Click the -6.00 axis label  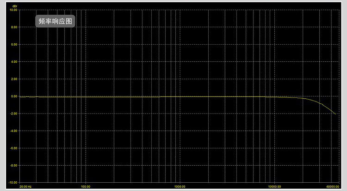coord(14,148)
